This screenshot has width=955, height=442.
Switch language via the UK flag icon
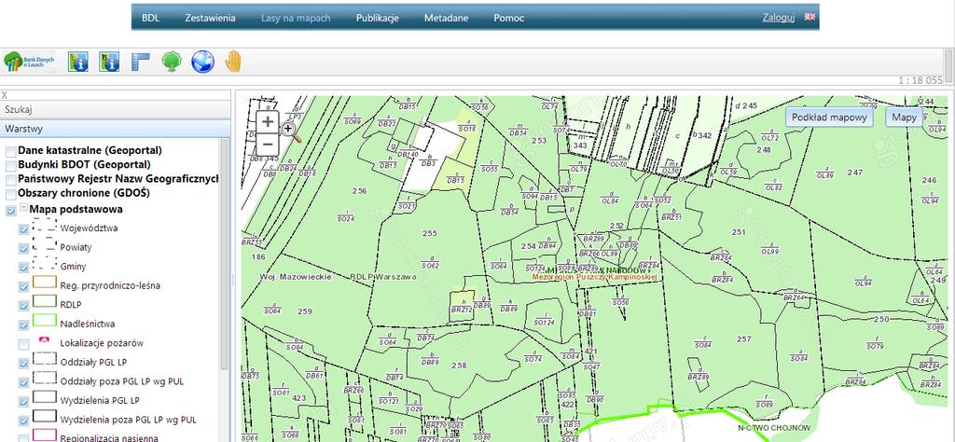[x=810, y=17]
